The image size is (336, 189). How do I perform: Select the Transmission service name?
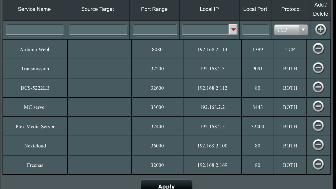tap(35, 69)
